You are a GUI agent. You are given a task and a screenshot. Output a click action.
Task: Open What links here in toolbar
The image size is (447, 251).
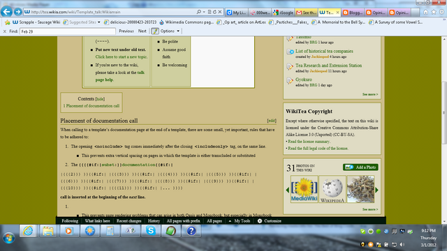point(97,221)
